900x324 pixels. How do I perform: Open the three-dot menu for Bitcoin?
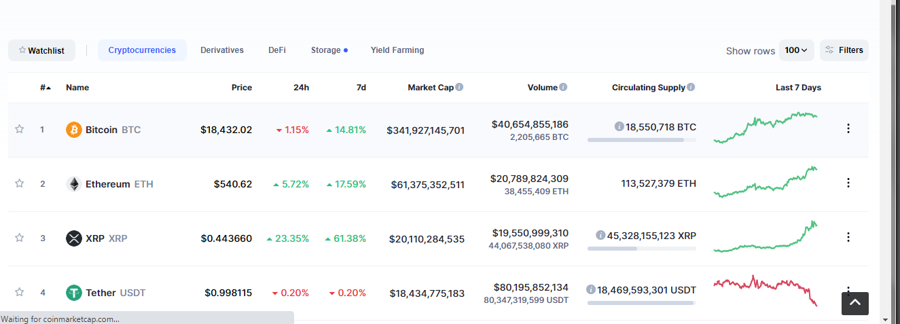(x=848, y=128)
